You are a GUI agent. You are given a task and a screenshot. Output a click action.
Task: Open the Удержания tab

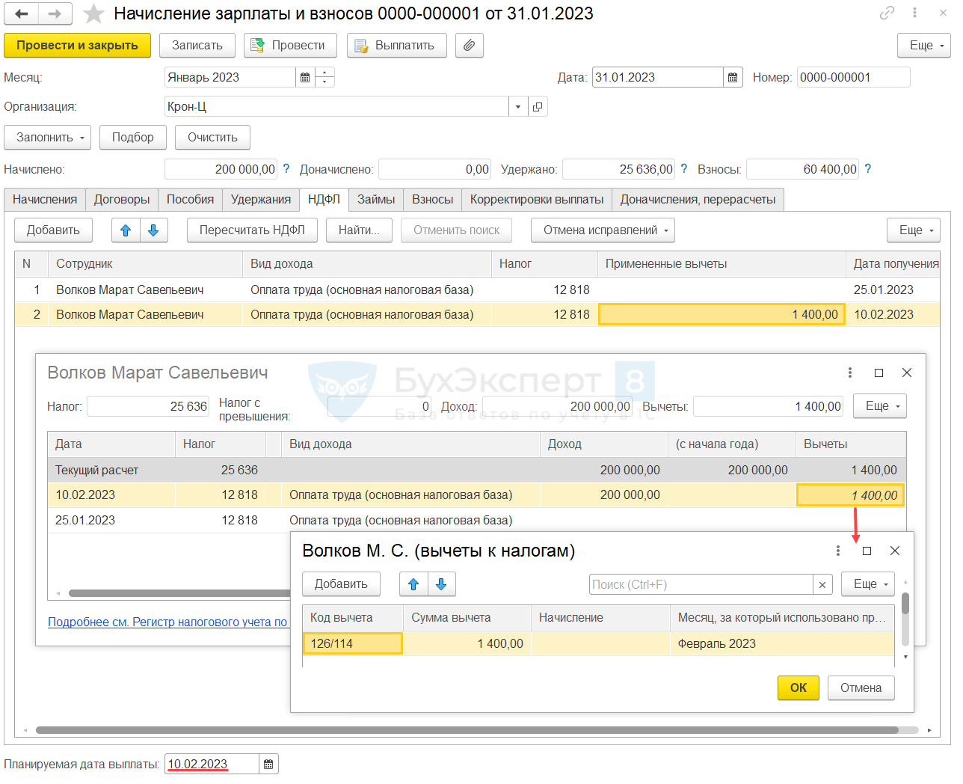pos(261,199)
